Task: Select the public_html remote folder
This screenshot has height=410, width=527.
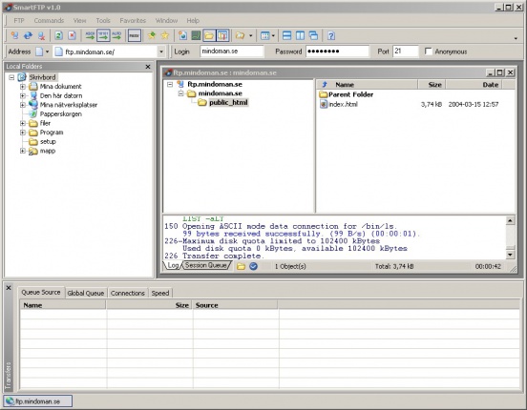Action: click(228, 102)
